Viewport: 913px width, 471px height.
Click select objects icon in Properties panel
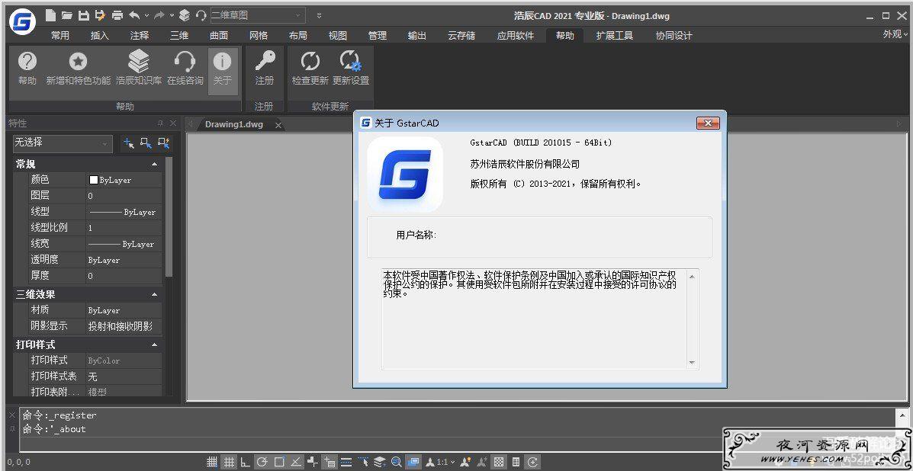tap(146, 143)
